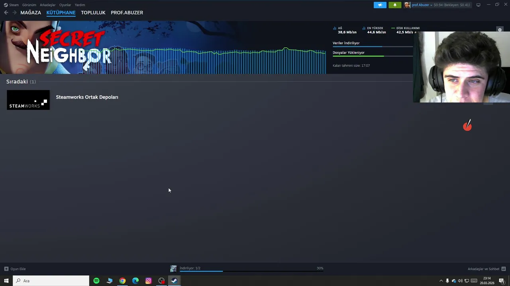The image size is (510, 286).
Task: Click the Kalan tahmini süre text
Action: [x=351, y=66]
